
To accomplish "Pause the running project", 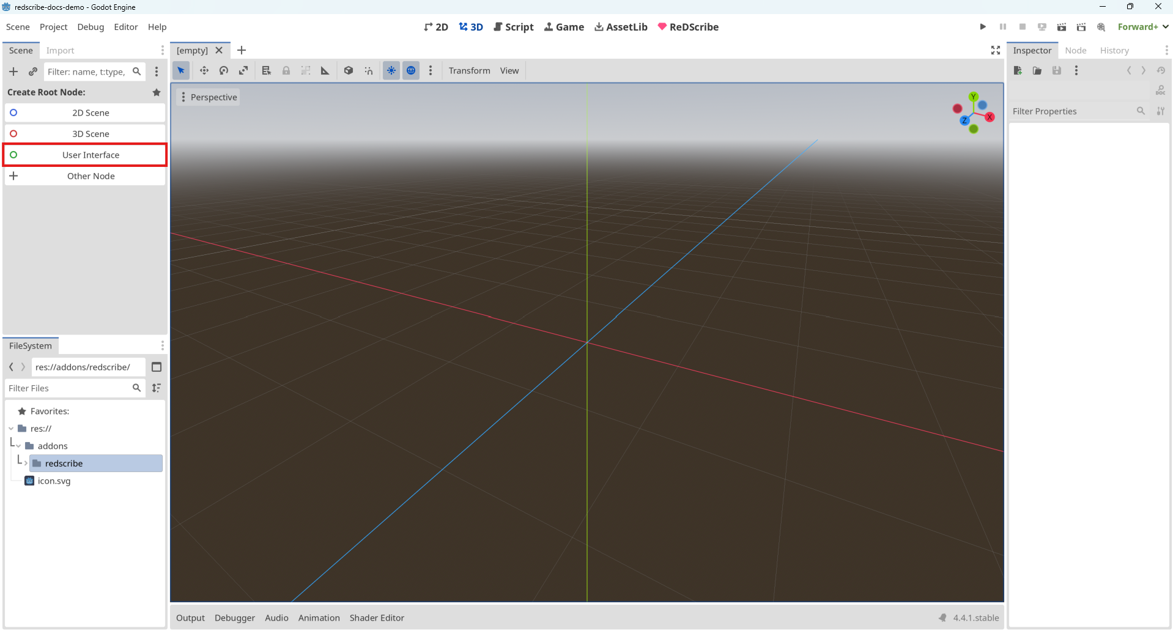I will point(1003,27).
